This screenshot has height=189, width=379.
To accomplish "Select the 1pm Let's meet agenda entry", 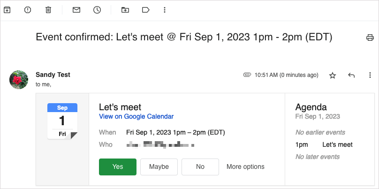I will pos(324,144).
